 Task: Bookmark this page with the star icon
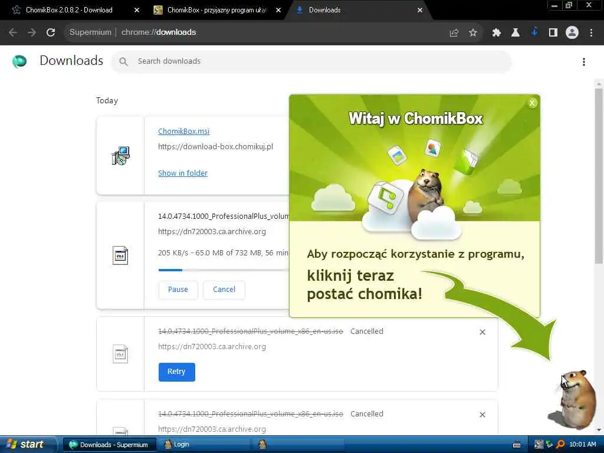click(x=473, y=33)
